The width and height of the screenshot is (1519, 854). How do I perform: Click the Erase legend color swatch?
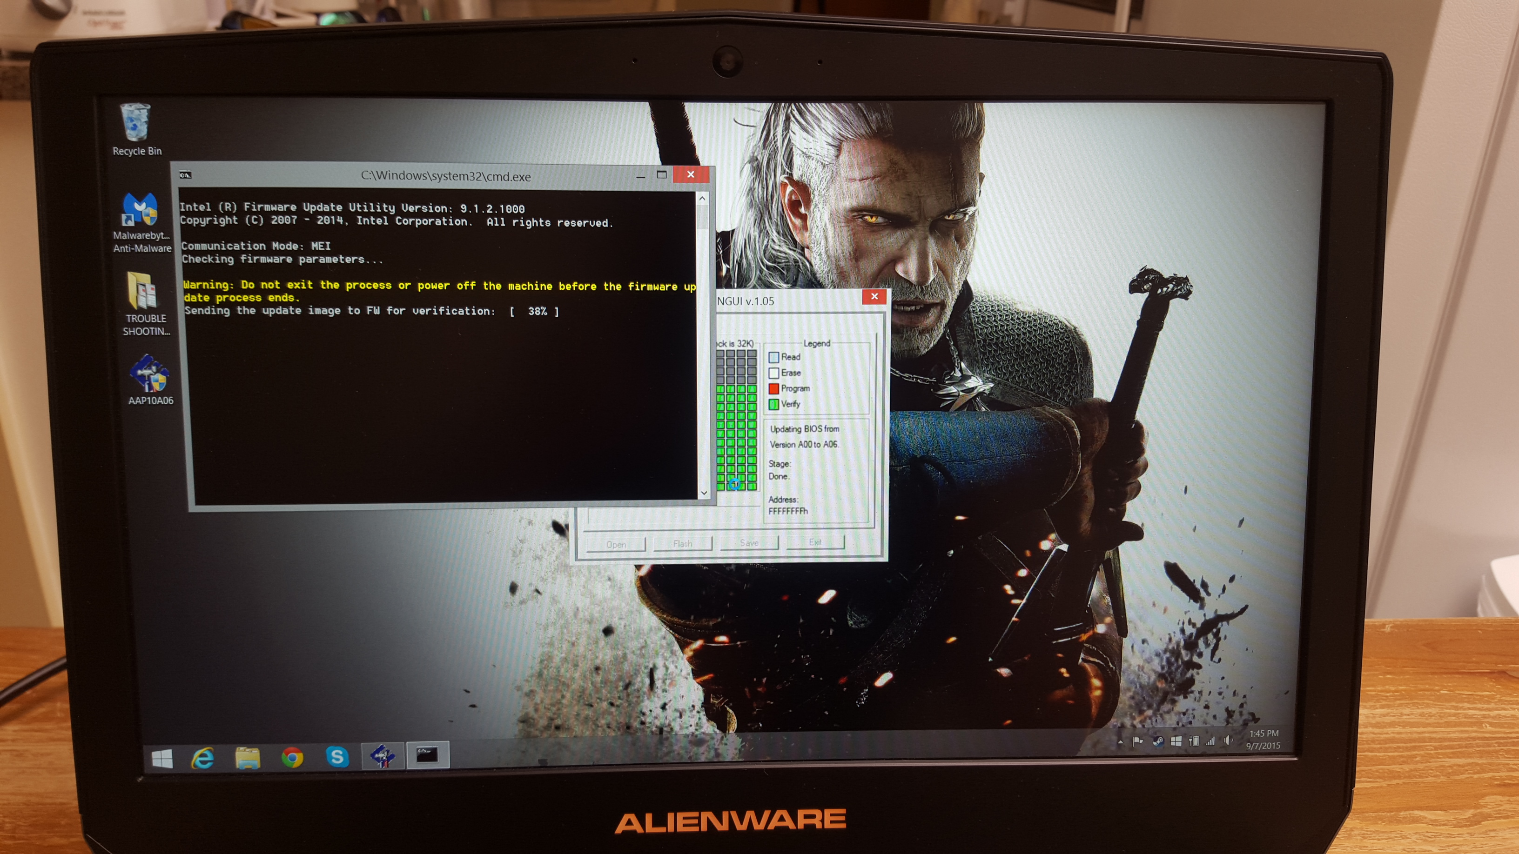773,373
